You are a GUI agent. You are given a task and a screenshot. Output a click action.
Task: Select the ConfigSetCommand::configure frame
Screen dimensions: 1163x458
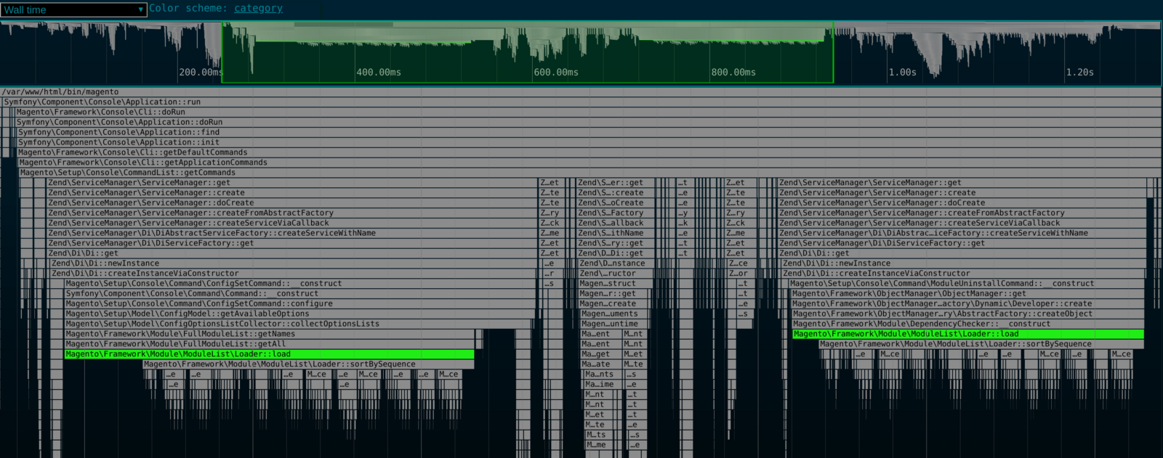pos(300,304)
